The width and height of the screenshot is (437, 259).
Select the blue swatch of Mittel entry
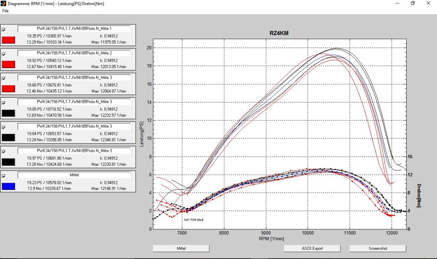pyautogui.click(x=9, y=186)
